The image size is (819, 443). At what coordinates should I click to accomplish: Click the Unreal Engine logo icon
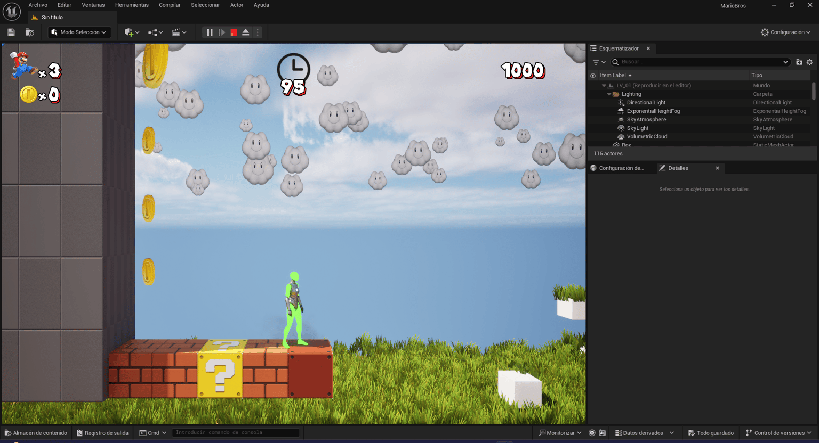(12, 11)
